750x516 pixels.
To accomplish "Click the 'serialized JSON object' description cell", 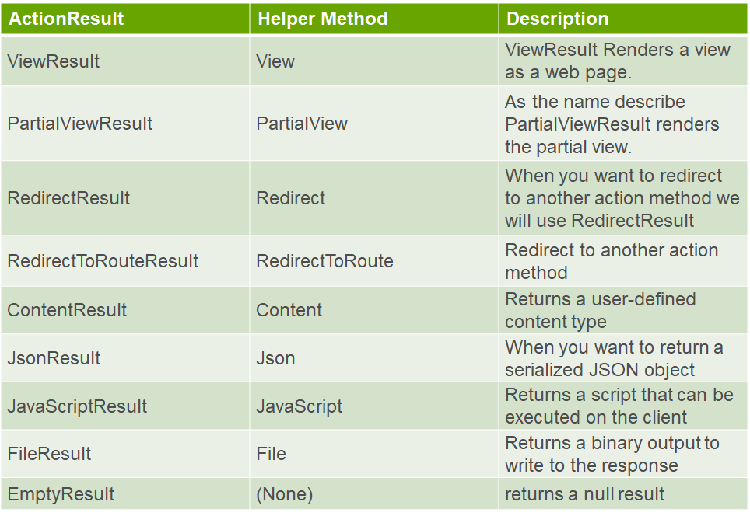I will (x=622, y=357).
